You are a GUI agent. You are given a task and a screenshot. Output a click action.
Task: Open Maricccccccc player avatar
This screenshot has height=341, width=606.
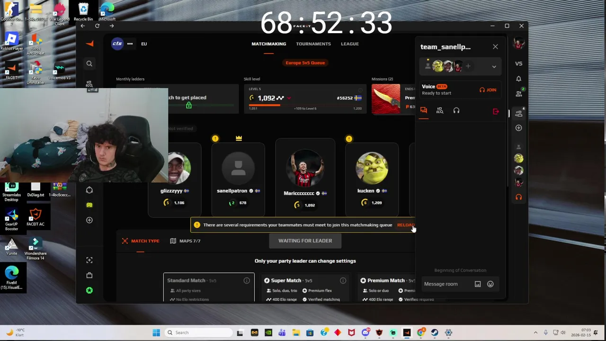coord(305,168)
